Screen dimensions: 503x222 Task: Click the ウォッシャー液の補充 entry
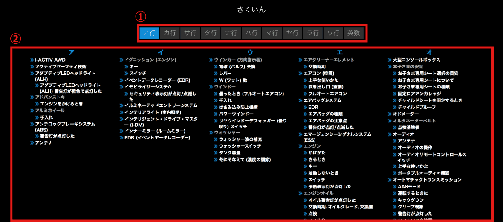click(240, 139)
